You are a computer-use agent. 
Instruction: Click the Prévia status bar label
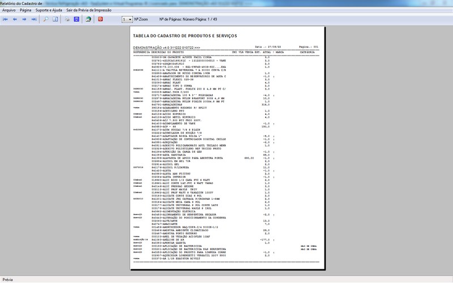pyautogui.click(x=7, y=280)
